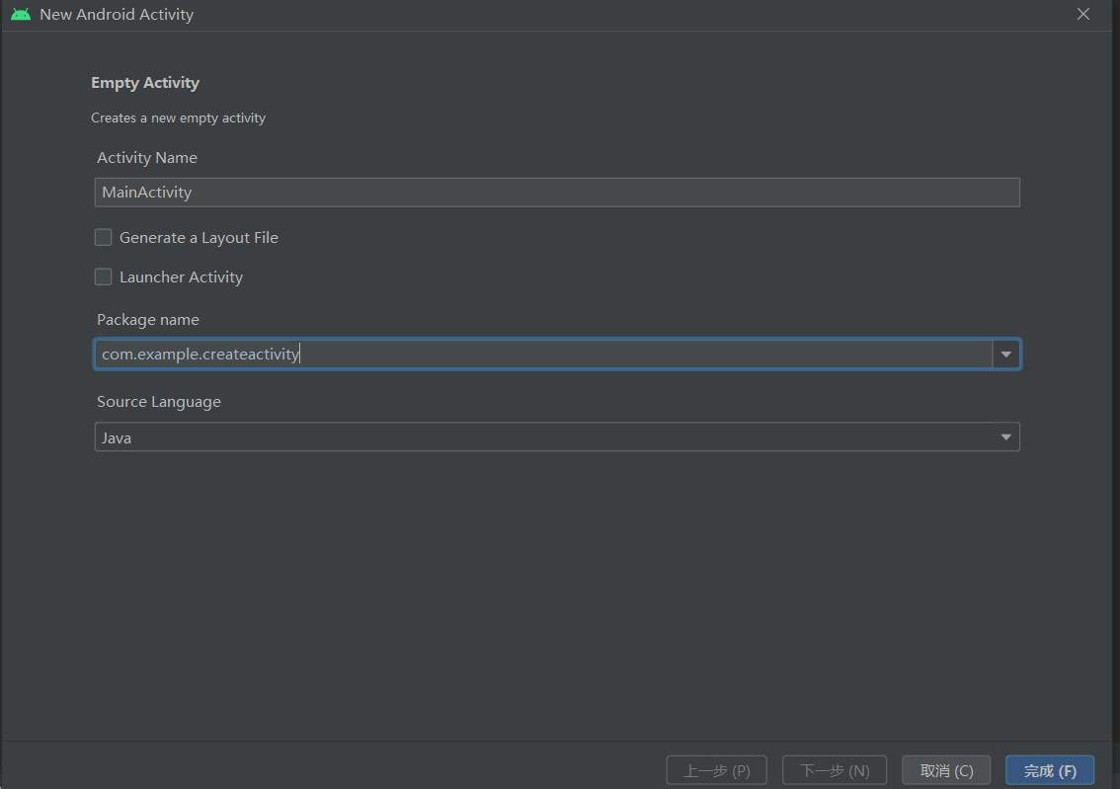Click the 'Launcher Activity' label text
Image resolution: width=1120 pixels, height=789 pixels.
(181, 277)
